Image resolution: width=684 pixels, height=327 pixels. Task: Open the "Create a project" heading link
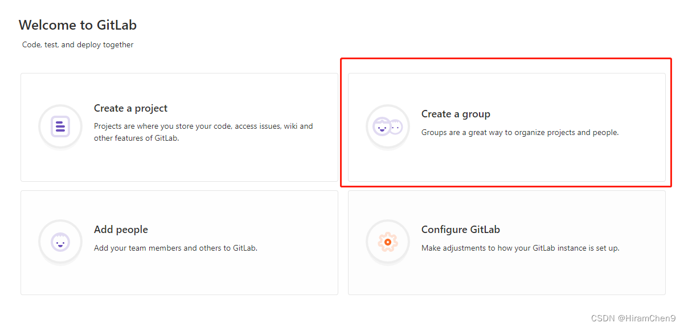(x=130, y=108)
